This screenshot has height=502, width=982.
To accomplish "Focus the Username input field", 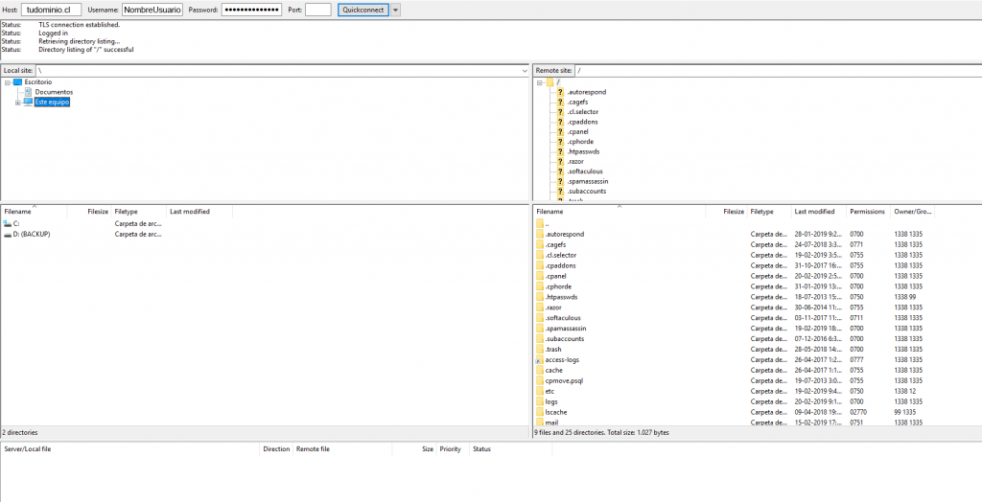I will click(152, 10).
